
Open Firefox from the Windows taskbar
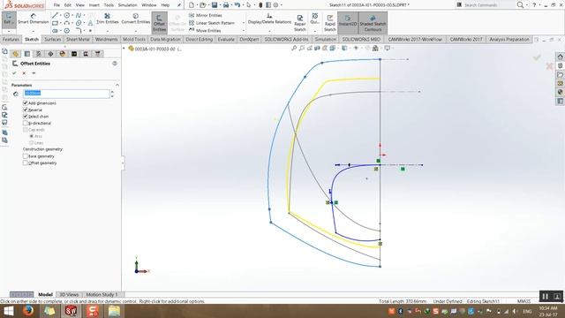[28, 311]
